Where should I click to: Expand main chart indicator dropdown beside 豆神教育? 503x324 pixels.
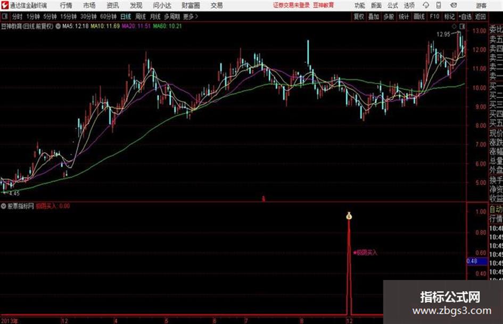tap(58, 26)
